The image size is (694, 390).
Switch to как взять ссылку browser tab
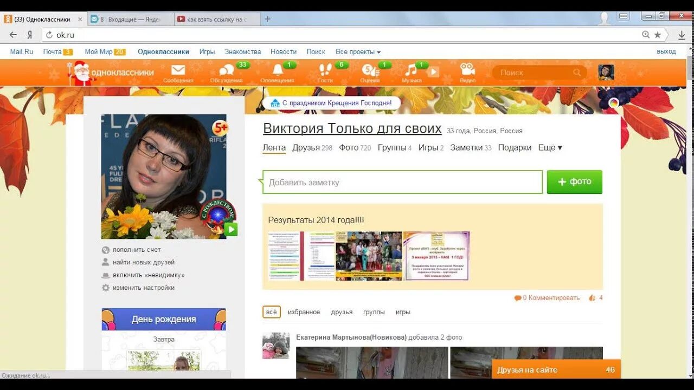click(x=217, y=19)
